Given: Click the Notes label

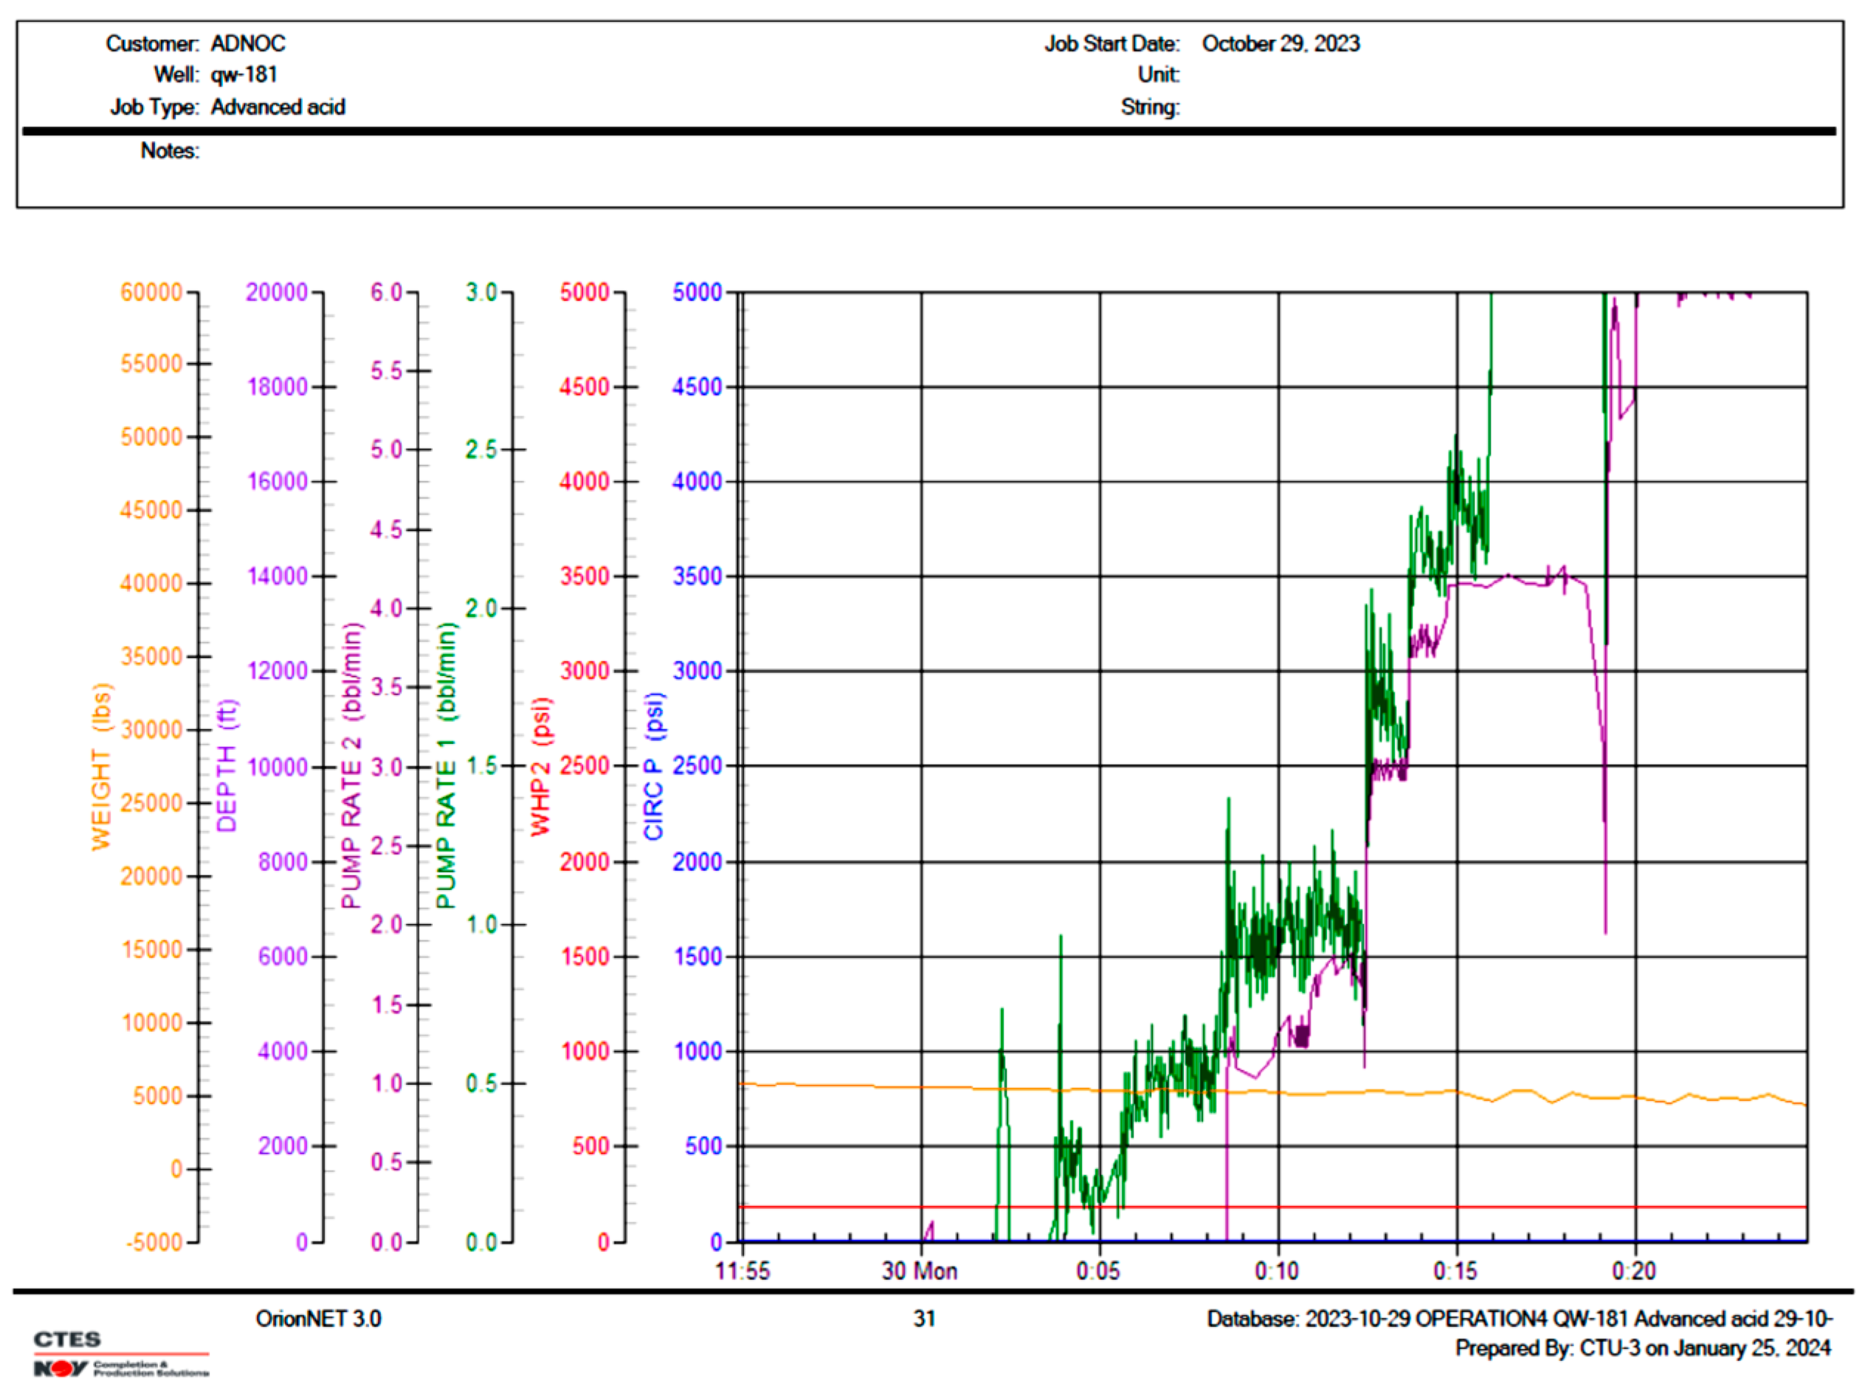Looking at the screenshot, I should [170, 151].
